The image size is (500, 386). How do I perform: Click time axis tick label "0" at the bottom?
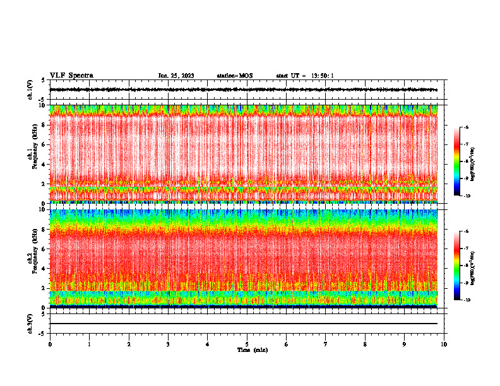pyautogui.click(x=50, y=344)
